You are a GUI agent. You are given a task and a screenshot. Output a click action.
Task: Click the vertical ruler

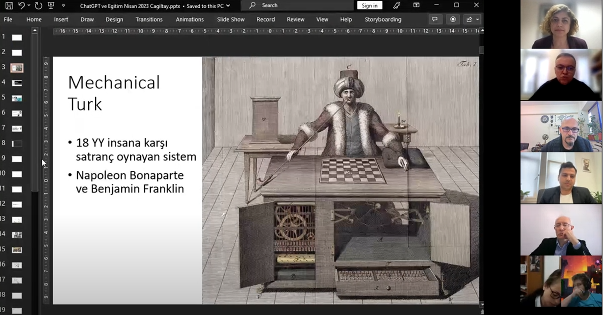click(45, 180)
